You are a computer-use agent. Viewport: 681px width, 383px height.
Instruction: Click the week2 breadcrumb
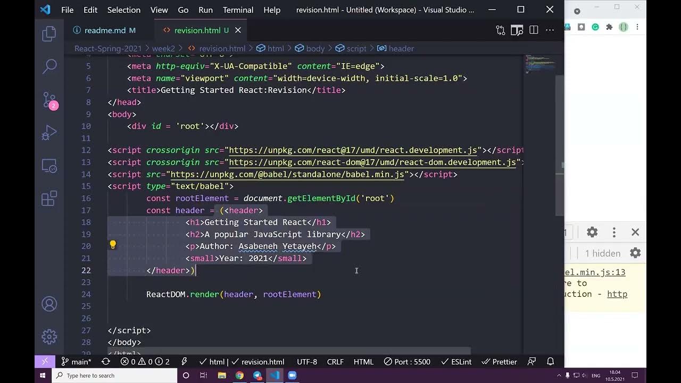click(163, 48)
